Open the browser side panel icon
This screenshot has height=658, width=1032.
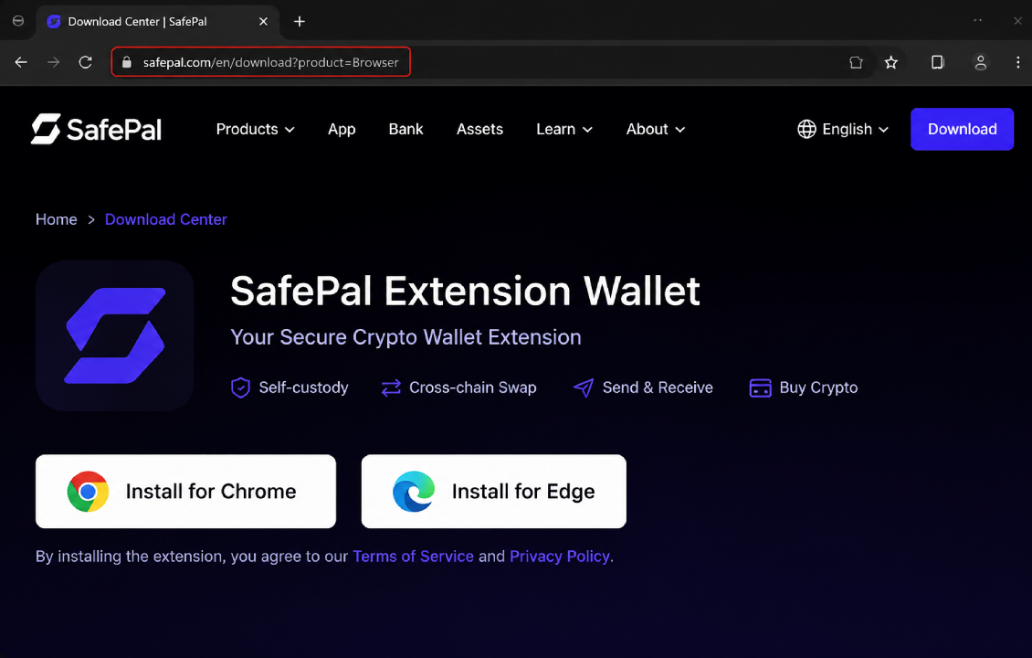(938, 62)
